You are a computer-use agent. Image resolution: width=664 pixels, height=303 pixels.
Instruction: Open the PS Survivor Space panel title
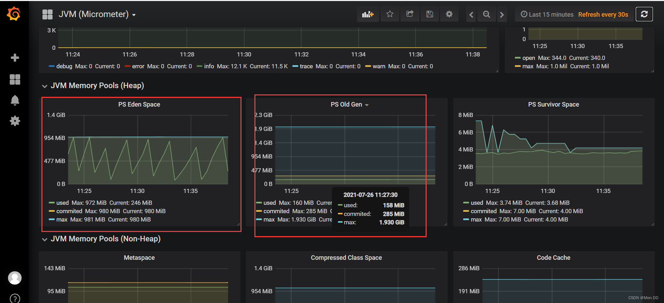pos(553,104)
